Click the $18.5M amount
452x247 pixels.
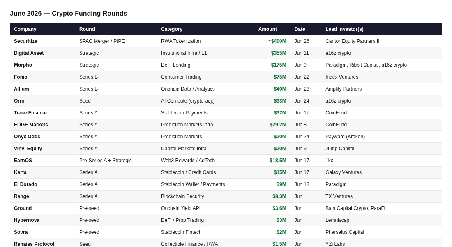point(278,161)
